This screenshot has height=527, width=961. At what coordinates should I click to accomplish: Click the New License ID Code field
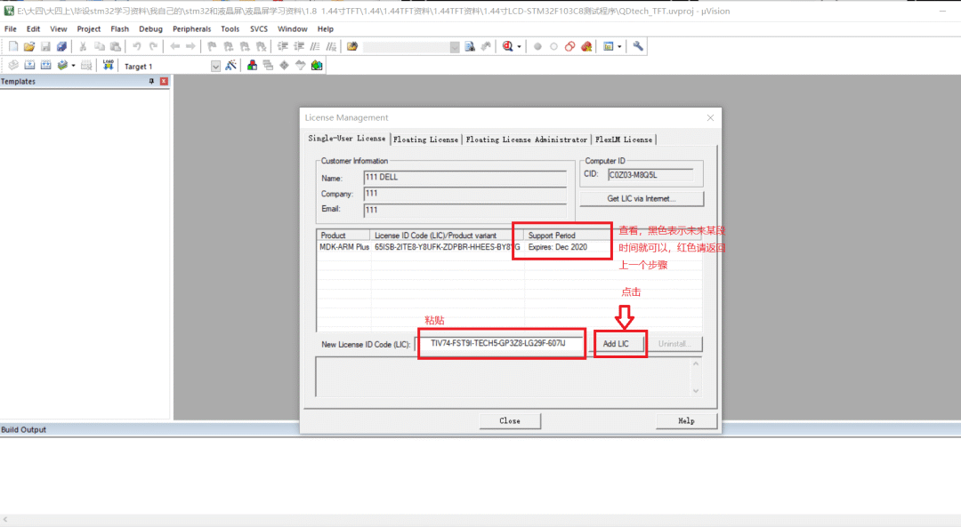tap(501, 343)
